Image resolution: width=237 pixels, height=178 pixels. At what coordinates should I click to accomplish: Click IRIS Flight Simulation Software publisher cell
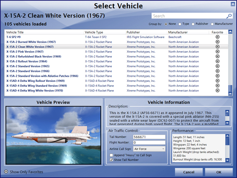(x=145, y=37)
